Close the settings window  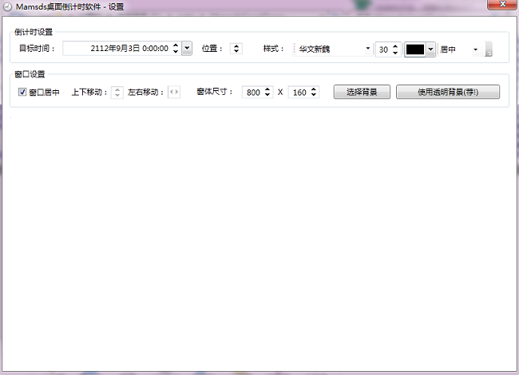pos(502,4)
